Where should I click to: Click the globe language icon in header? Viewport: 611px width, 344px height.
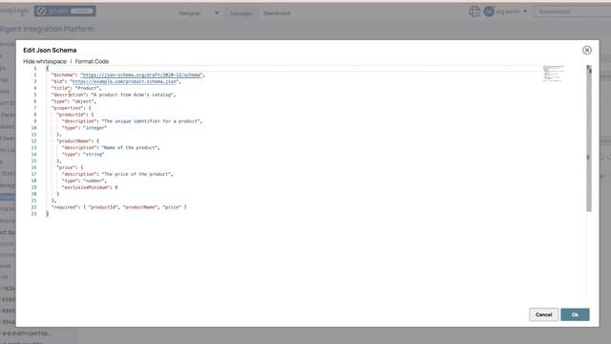pyautogui.click(x=474, y=11)
